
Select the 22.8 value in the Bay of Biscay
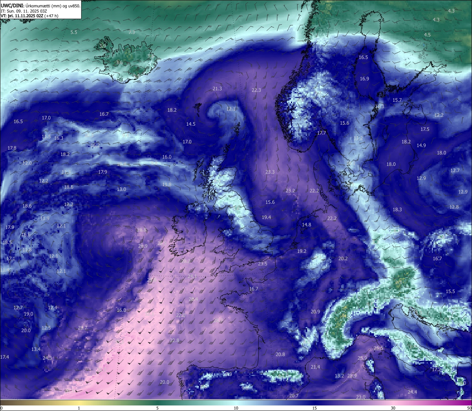point(174,341)
